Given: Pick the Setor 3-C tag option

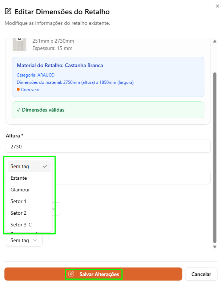Looking at the screenshot, I should click(29, 225).
